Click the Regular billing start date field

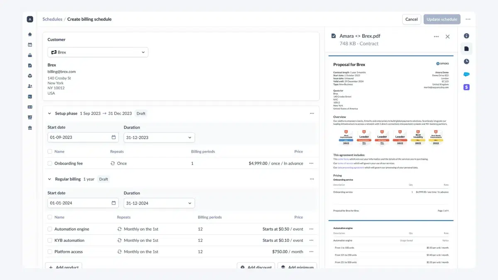[83, 203]
